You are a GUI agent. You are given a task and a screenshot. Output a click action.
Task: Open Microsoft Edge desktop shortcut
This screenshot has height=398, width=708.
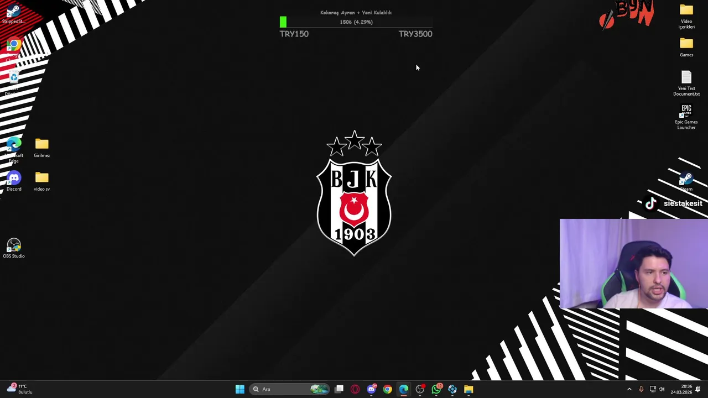14,150
